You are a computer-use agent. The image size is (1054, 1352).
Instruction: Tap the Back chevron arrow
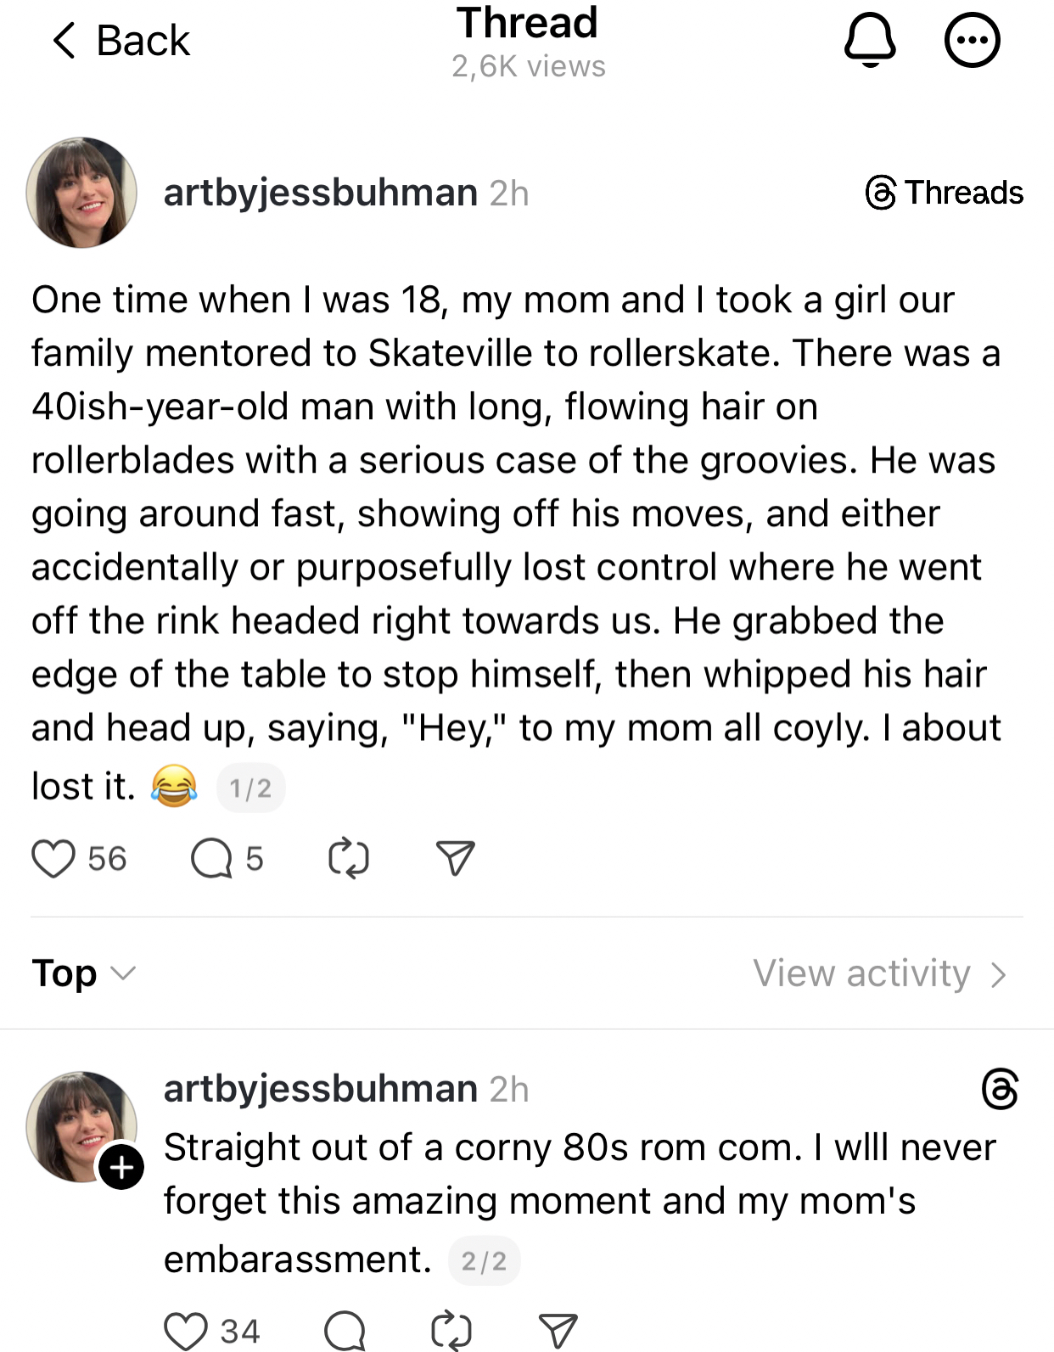[x=64, y=41]
